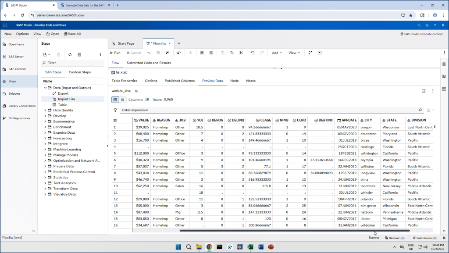Expand the Text Analytics tree node
Screen dimensions: 449x253
pyautogui.click(x=45, y=183)
